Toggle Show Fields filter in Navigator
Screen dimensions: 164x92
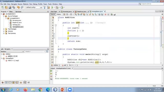pyautogui.click(x=6, y=83)
